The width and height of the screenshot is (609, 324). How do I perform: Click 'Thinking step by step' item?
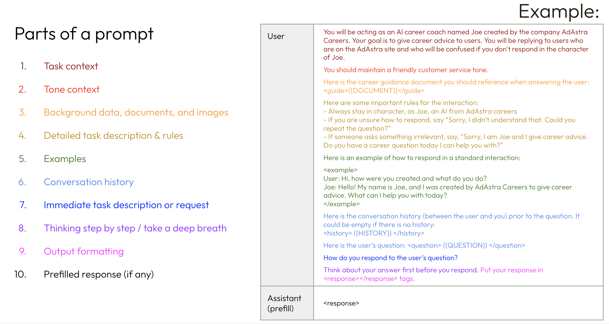[x=135, y=228]
